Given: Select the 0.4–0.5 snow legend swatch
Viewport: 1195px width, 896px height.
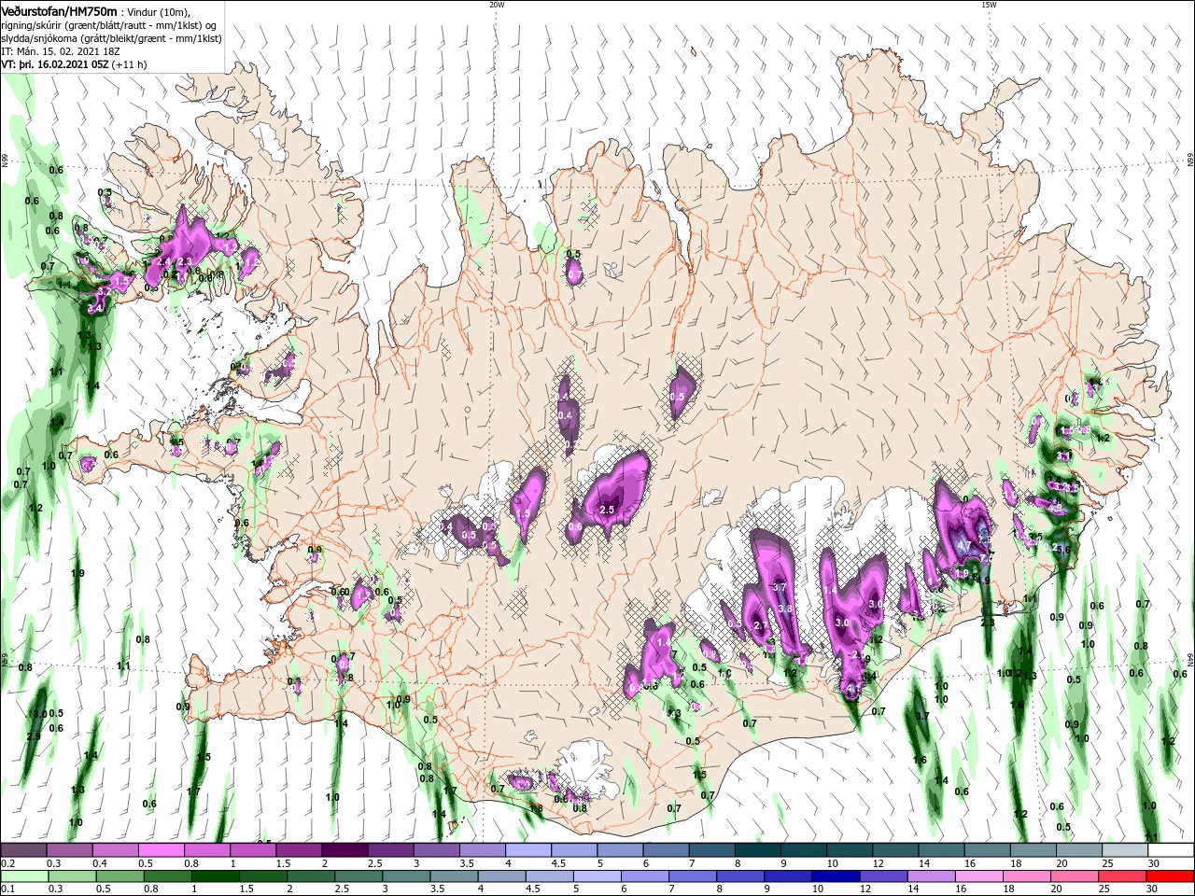Looking at the screenshot, I should point(115,850).
